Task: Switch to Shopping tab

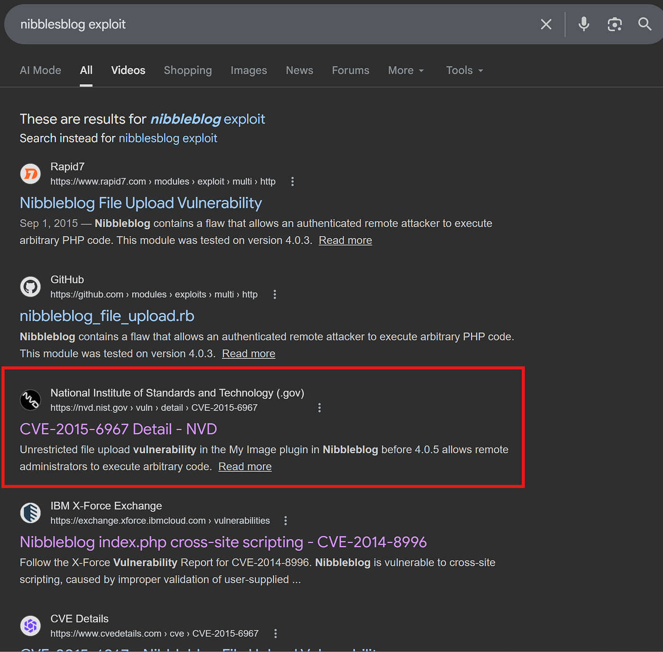Action: coord(188,70)
